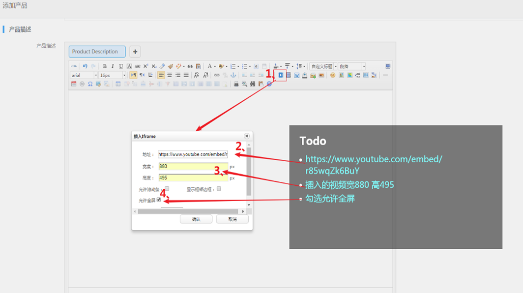
Task: Apply underline formatting
Action: coord(121,66)
